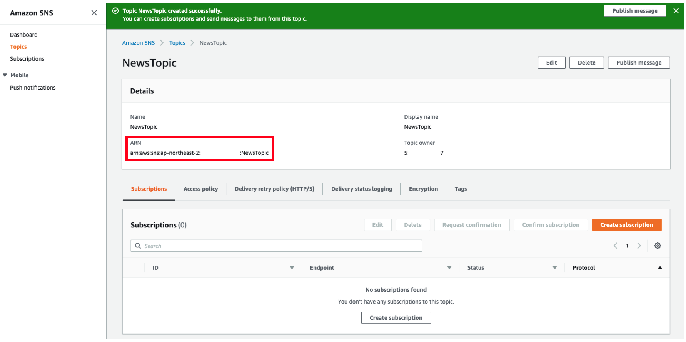Click the subscriptions Search field
686x342 pixels.
pos(276,246)
